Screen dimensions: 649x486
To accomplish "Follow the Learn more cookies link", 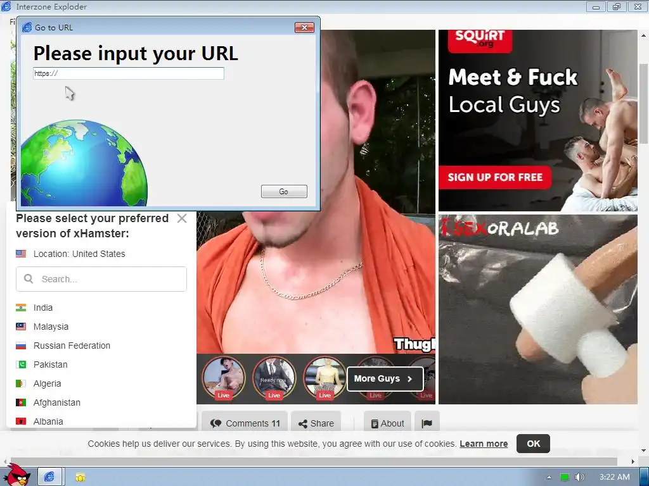I will (x=484, y=444).
